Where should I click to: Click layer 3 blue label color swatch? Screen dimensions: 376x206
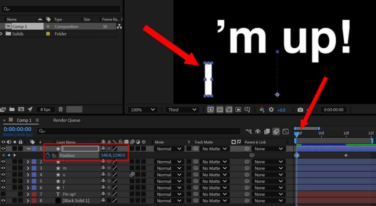coord(34,168)
